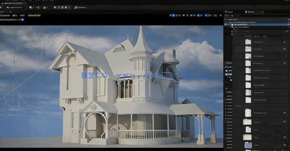Choose the active blue translate tool
Screen dimensions: 290x151
coord(173,15)
